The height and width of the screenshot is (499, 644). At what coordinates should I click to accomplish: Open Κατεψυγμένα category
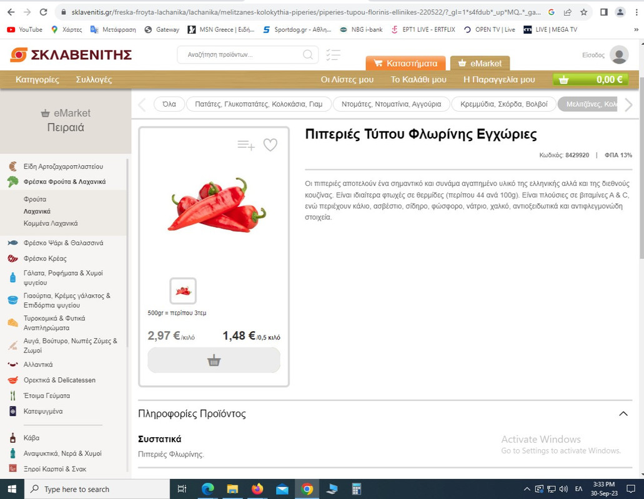click(42, 411)
